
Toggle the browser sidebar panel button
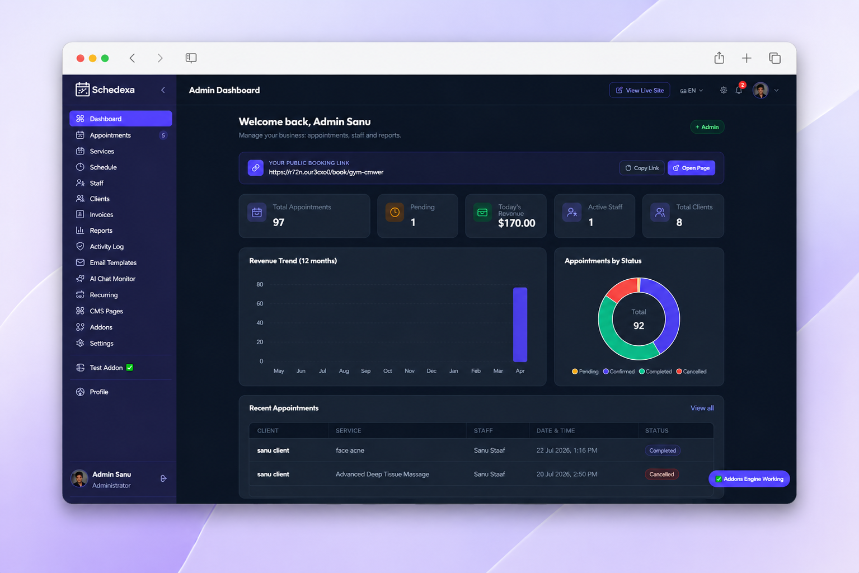click(191, 58)
